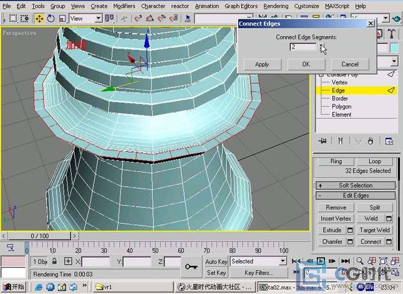Click the Remove edges button
403x294 pixels.
[336, 207]
